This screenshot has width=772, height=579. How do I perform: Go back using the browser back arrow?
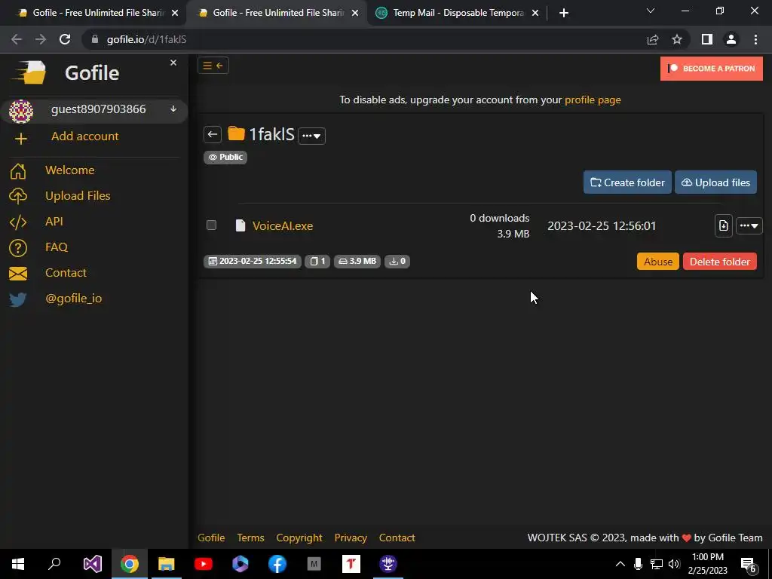tap(17, 39)
